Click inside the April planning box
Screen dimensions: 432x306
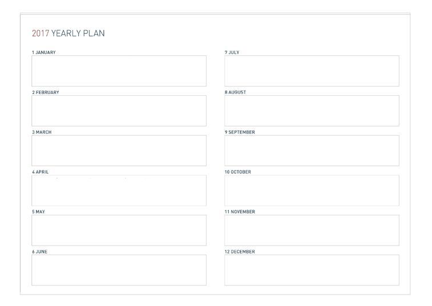tap(119, 190)
